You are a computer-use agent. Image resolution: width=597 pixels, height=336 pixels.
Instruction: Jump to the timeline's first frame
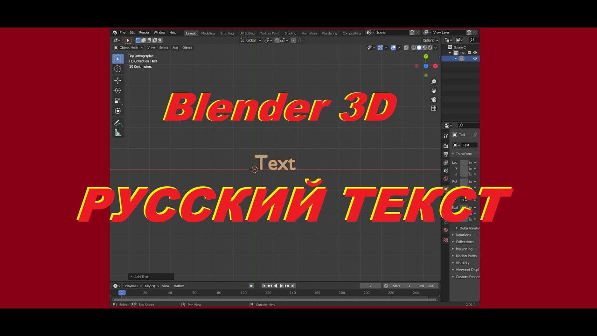tap(264, 286)
